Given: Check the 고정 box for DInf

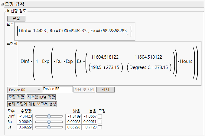Looking at the screenshot, I should pyautogui.click(x=100, y=116).
